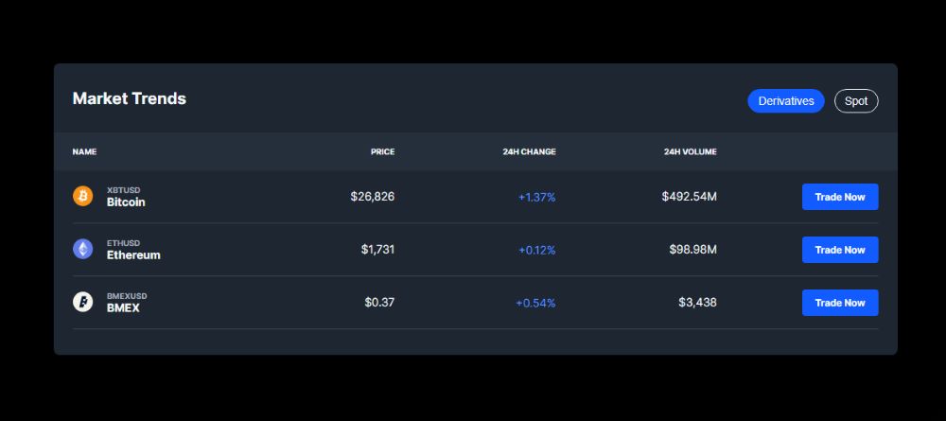Click Ethereum's +0.12% change value
Viewport: 946px width, 421px height.
tap(536, 251)
